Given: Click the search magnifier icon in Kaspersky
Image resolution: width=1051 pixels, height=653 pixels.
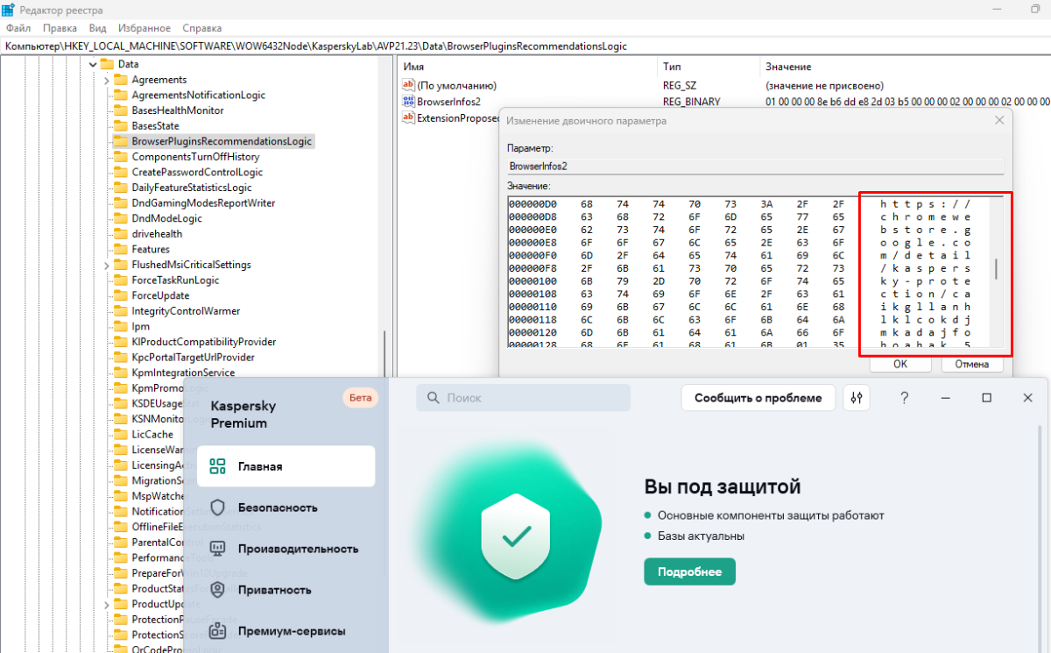Looking at the screenshot, I should [x=433, y=398].
